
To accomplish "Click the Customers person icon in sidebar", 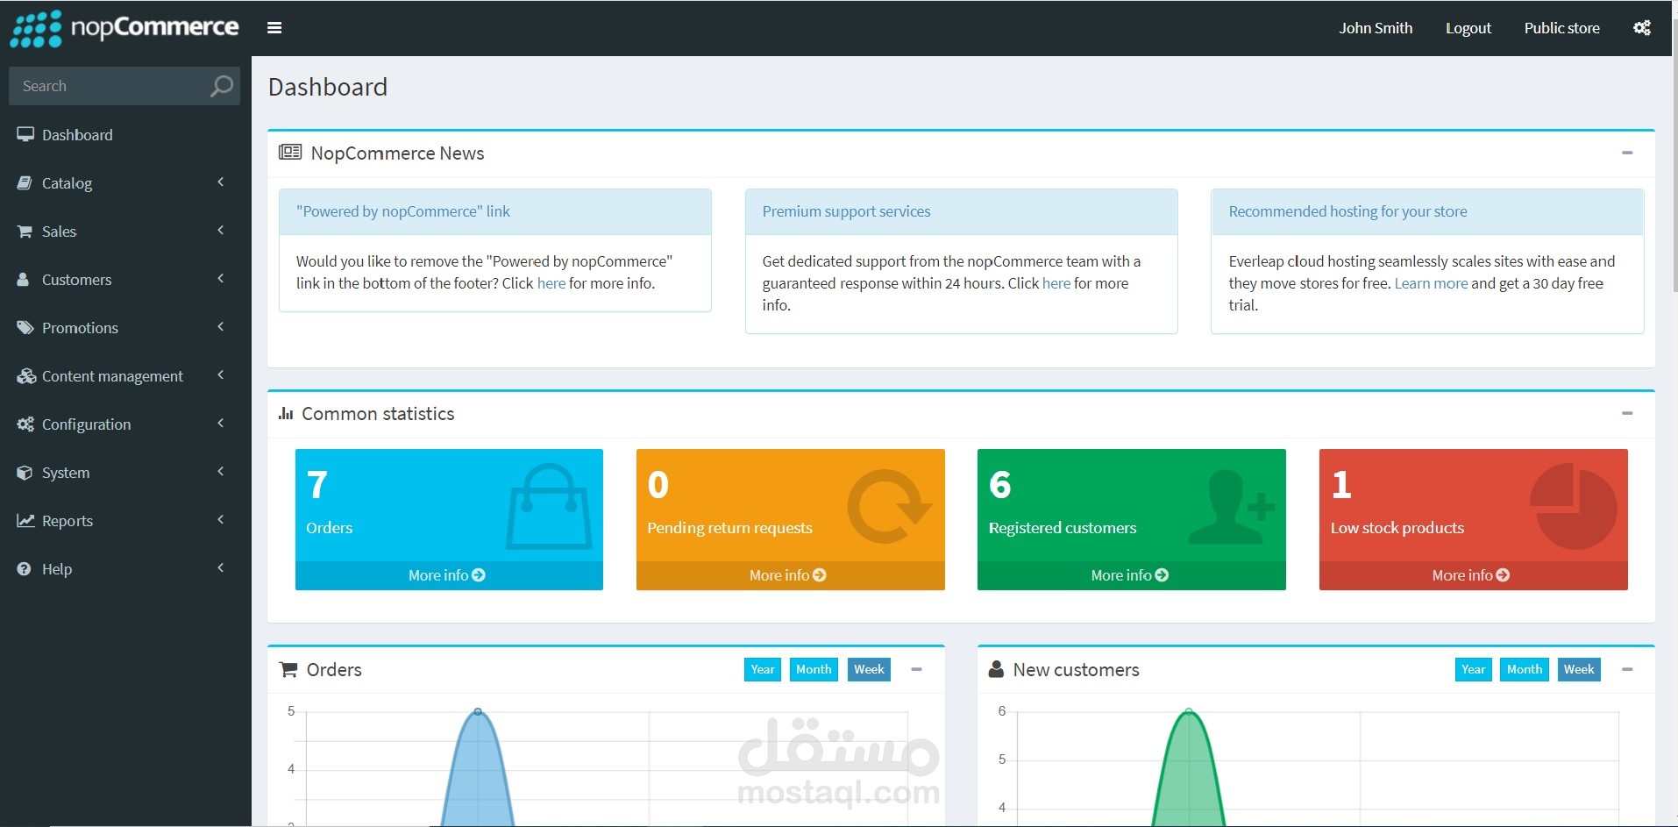I will click(24, 280).
